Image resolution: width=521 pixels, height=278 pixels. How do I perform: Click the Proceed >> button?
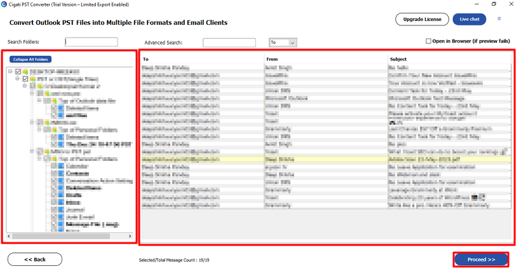coord(481,260)
